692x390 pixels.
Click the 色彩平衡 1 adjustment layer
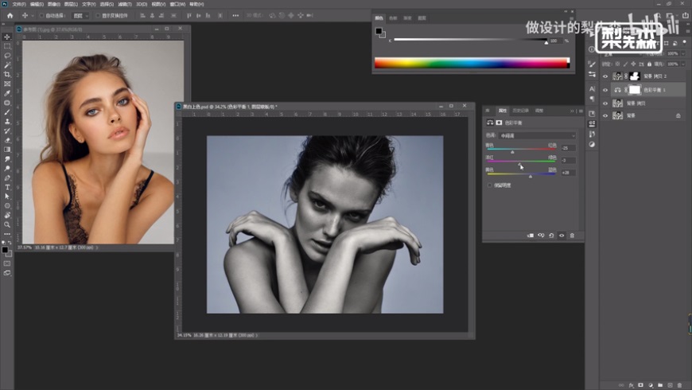tap(652, 90)
